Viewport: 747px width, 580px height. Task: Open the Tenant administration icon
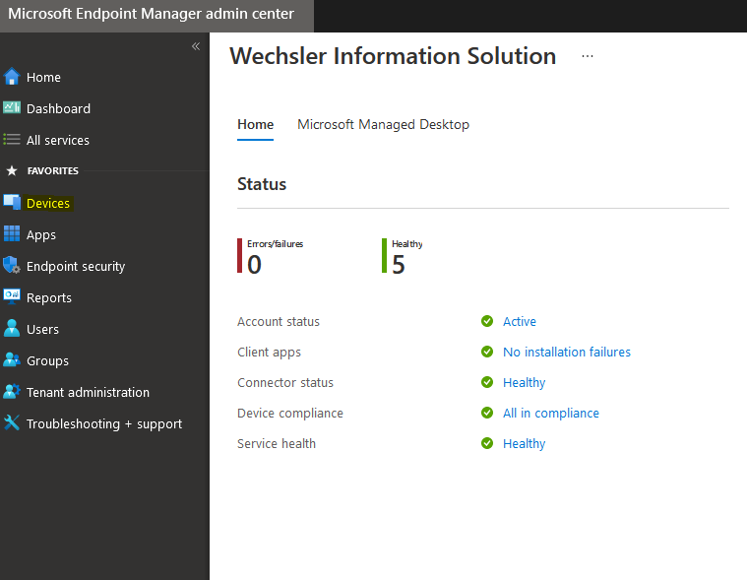coord(12,392)
